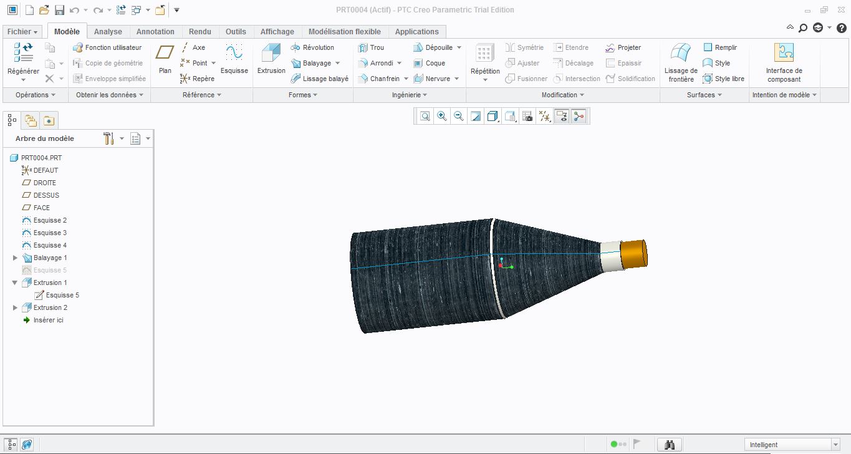
Task: Open the Arrondi dropdown arrow
Action: 399,63
